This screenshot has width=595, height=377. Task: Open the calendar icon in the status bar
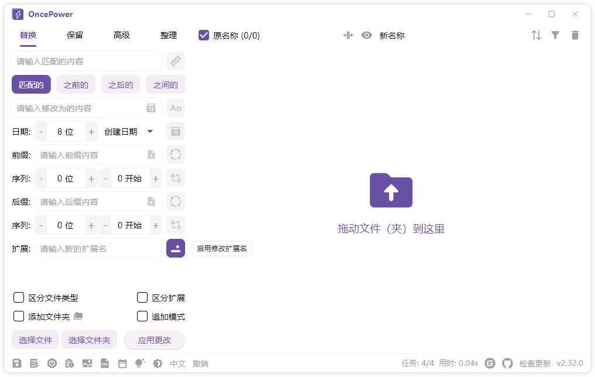click(x=122, y=363)
